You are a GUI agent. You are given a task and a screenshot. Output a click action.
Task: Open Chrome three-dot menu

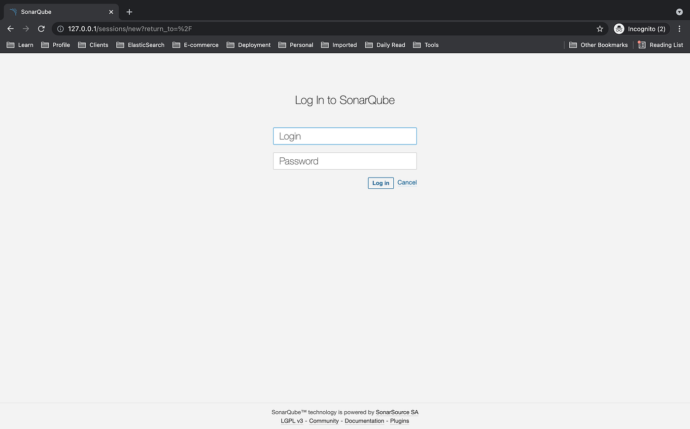[x=680, y=29]
